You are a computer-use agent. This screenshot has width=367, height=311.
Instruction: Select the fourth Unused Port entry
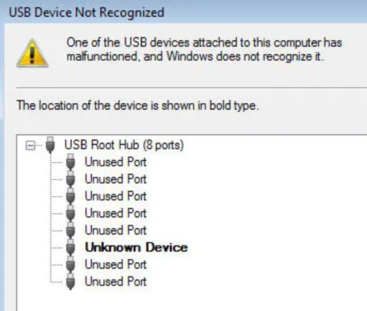[116, 213]
